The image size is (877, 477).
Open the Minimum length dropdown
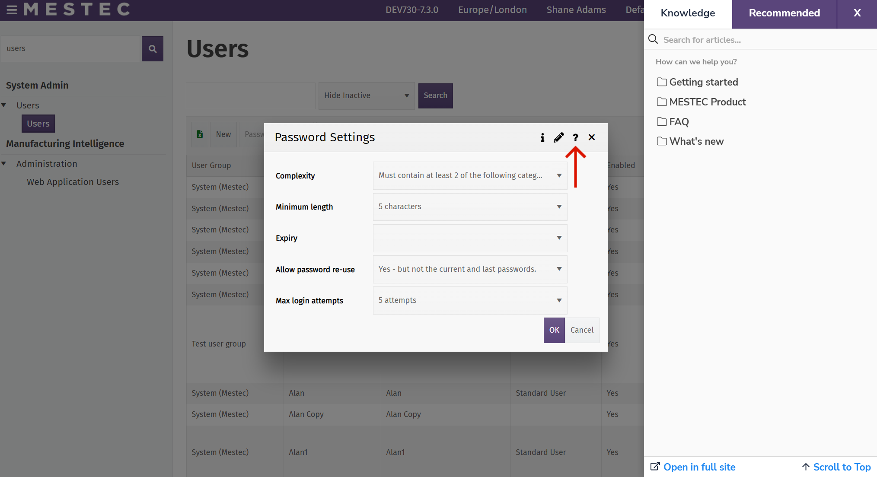point(470,207)
